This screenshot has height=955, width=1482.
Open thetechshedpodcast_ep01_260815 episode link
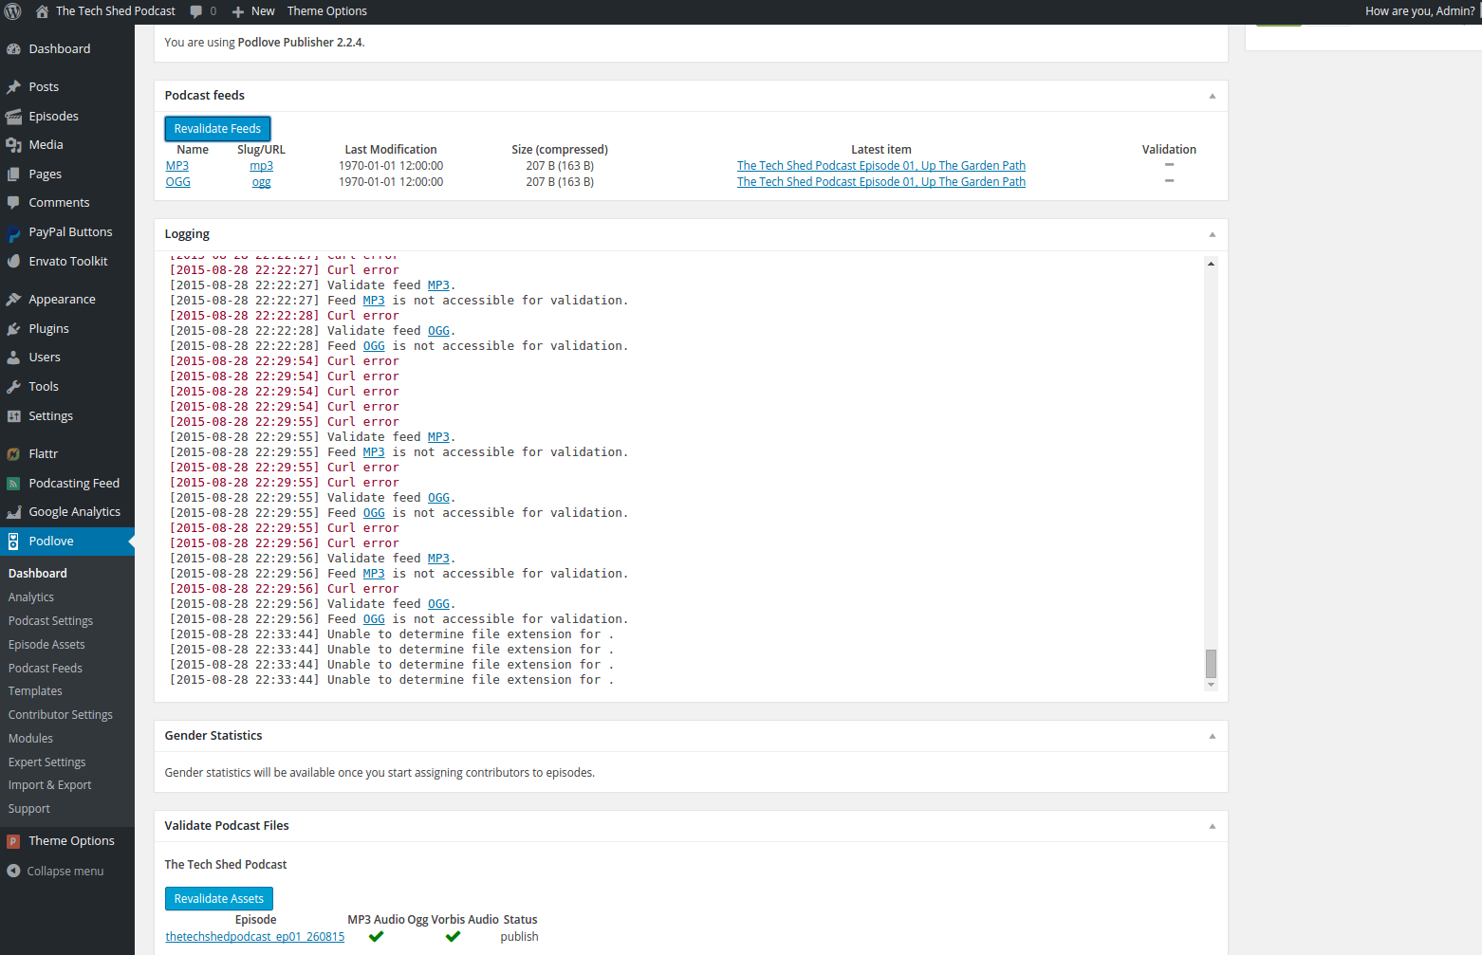click(255, 937)
